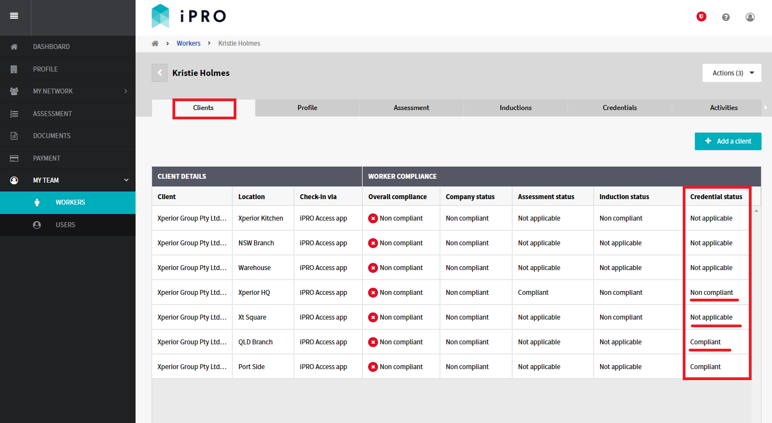
Task: Open Users under My Team
Action: click(68, 225)
